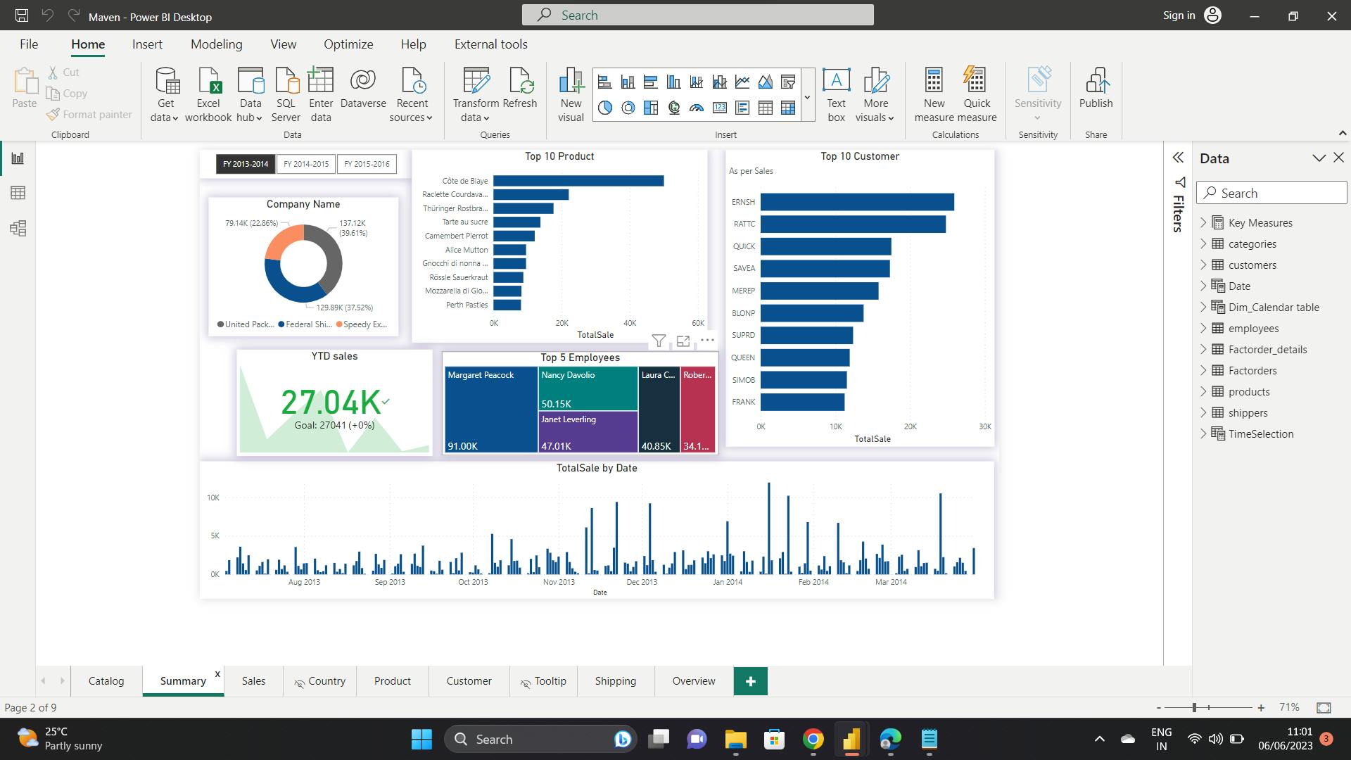
Task: Insert a slicer visual from gallery
Action: (x=788, y=82)
